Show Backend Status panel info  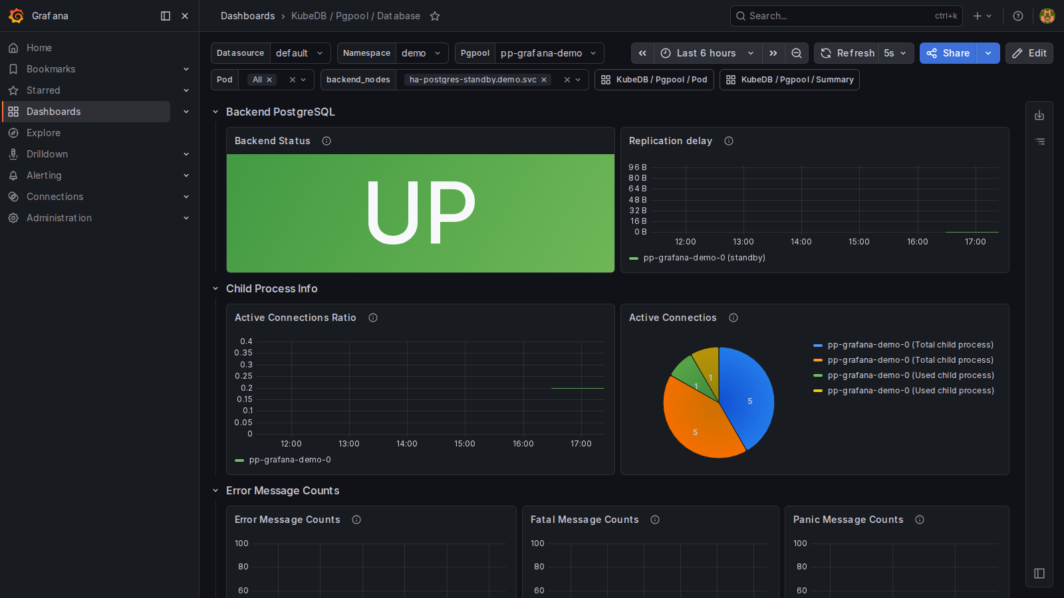(x=327, y=141)
